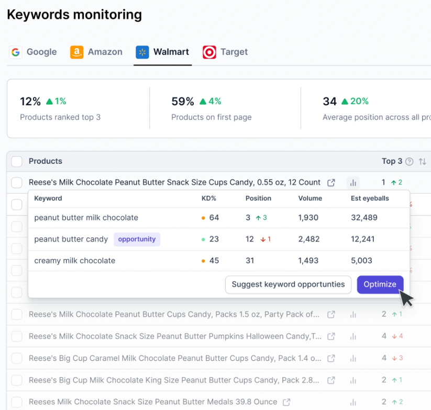Open Reese's Pumpkins Halloween Candy title

coord(175,336)
